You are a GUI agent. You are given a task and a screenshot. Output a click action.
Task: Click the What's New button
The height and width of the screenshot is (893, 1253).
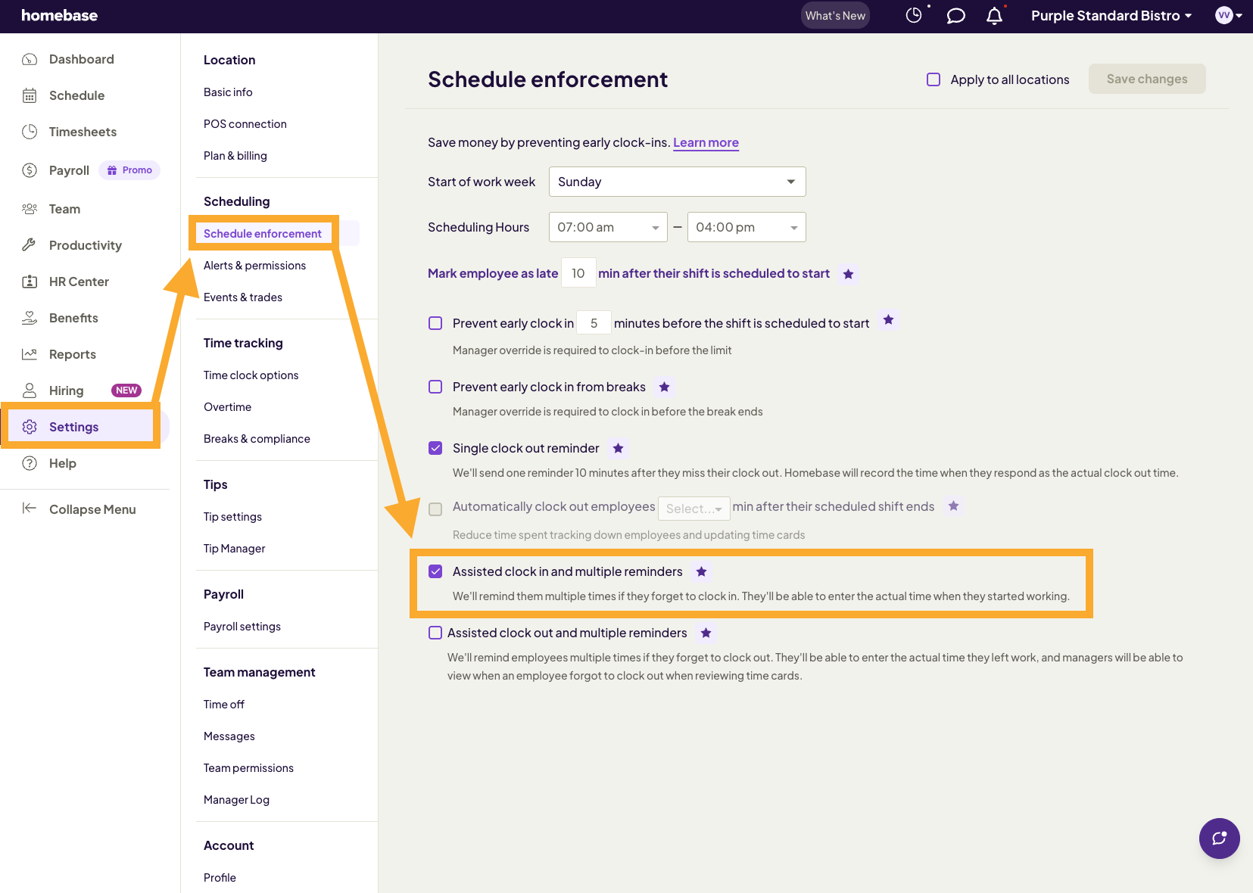pyautogui.click(x=835, y=15)
